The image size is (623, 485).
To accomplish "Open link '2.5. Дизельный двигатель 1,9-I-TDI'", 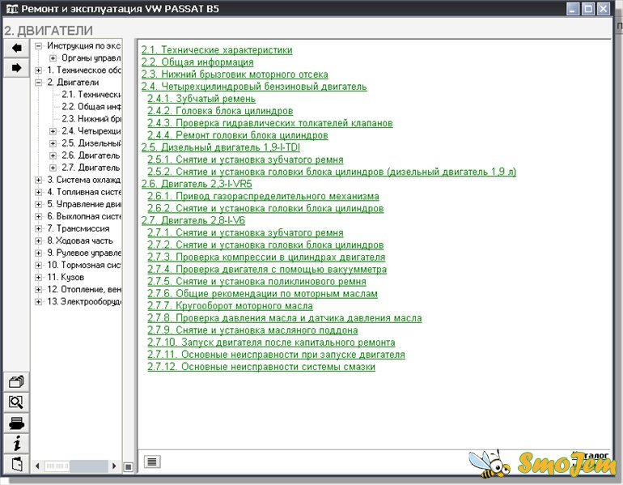I will point(221,147).
